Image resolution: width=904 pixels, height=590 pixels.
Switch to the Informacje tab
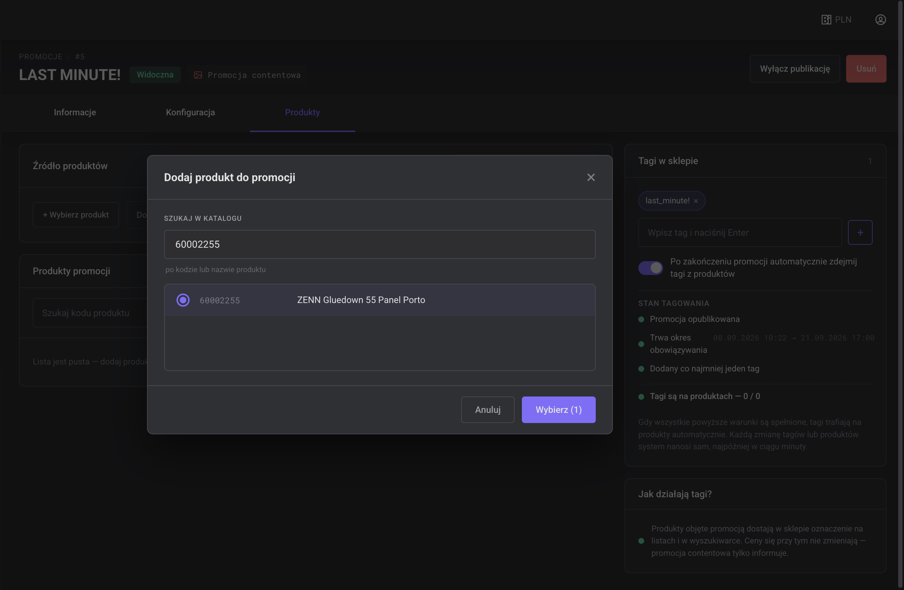tap(75, 112)
